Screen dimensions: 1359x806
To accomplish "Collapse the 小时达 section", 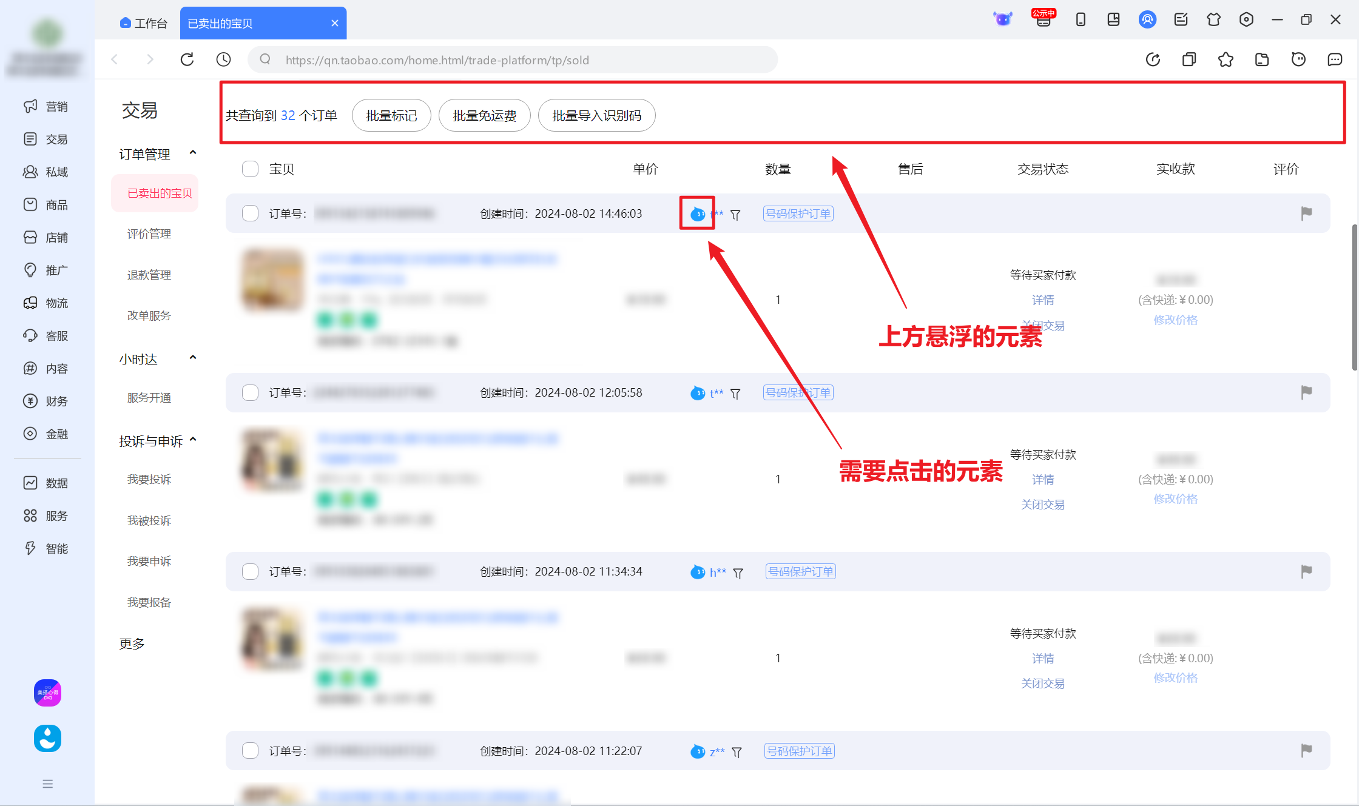I will [x=193, y=358].
